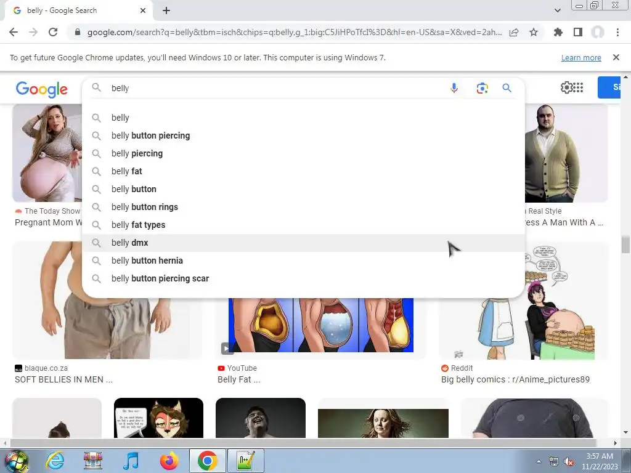
Task: Expand the tab search dropdown arrow
Action: (x=557, y=10)
